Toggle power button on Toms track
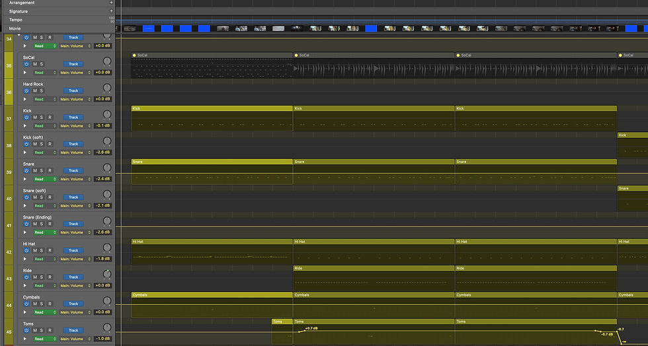 [26, 330]
